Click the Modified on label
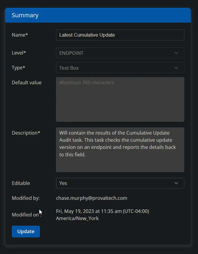 [26, 215]
